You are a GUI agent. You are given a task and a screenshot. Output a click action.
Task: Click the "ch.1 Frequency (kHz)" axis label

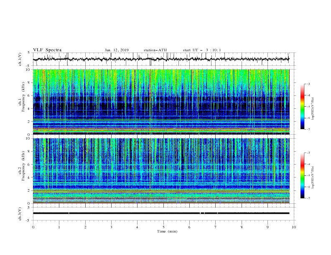coord(22,96)
